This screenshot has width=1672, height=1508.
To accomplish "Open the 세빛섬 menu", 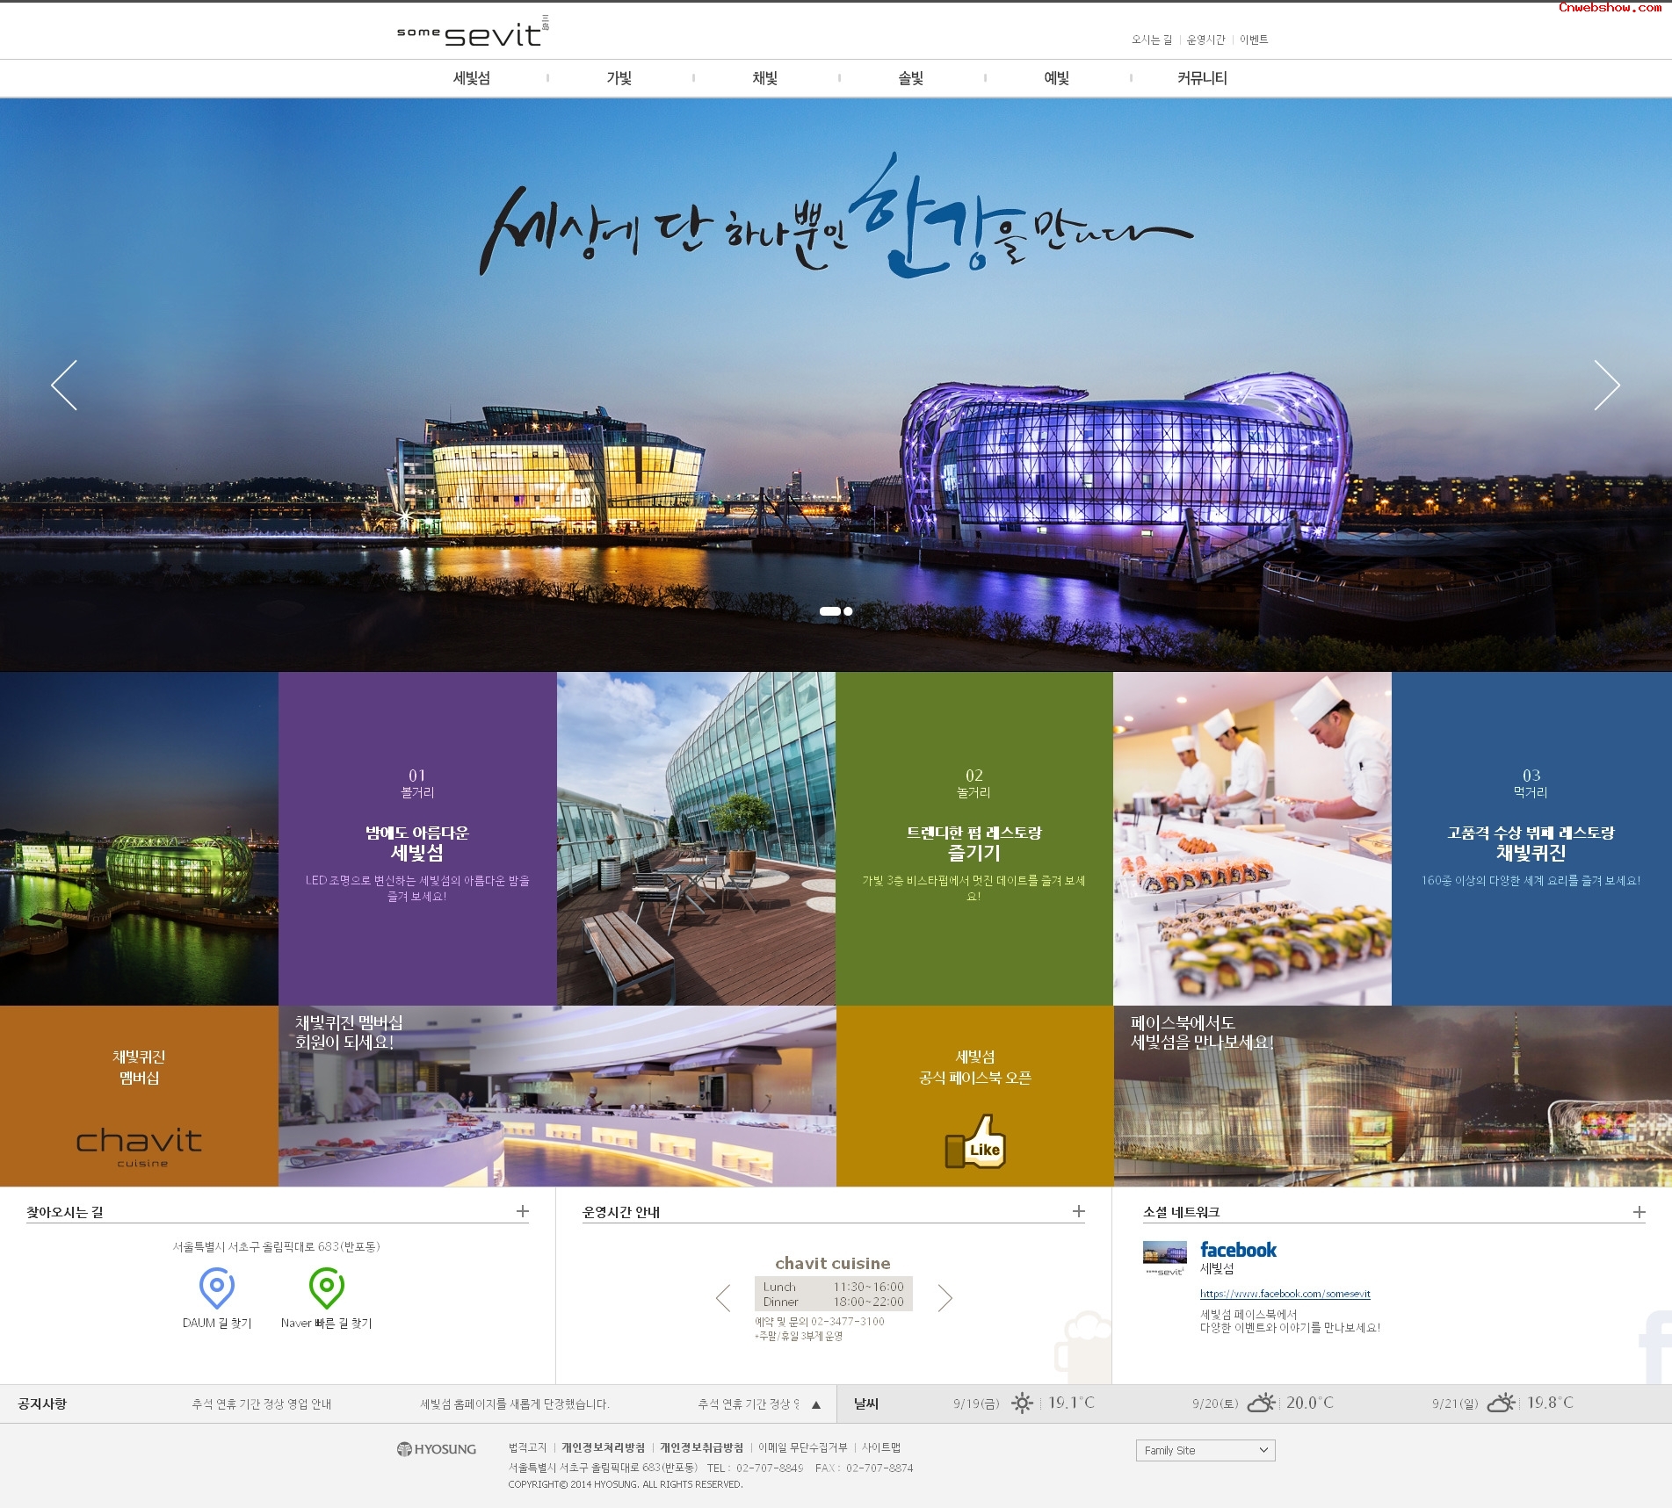I will coord(472,78).
